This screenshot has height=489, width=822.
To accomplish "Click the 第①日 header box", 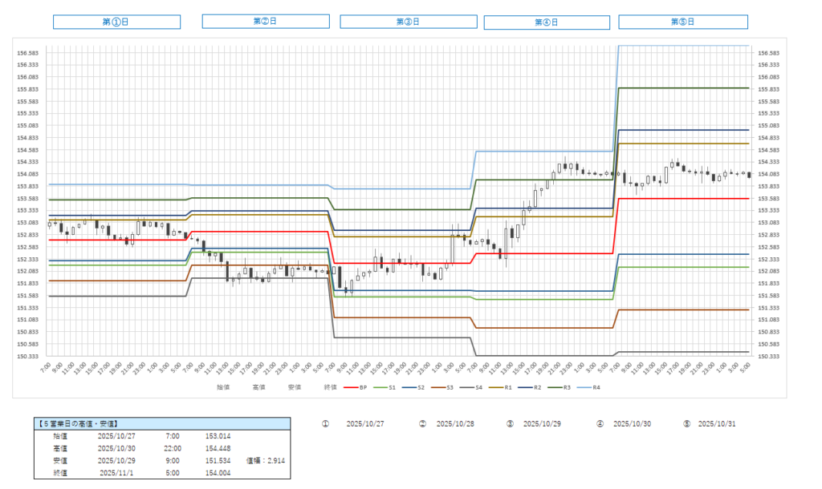I will pos(116,22).
